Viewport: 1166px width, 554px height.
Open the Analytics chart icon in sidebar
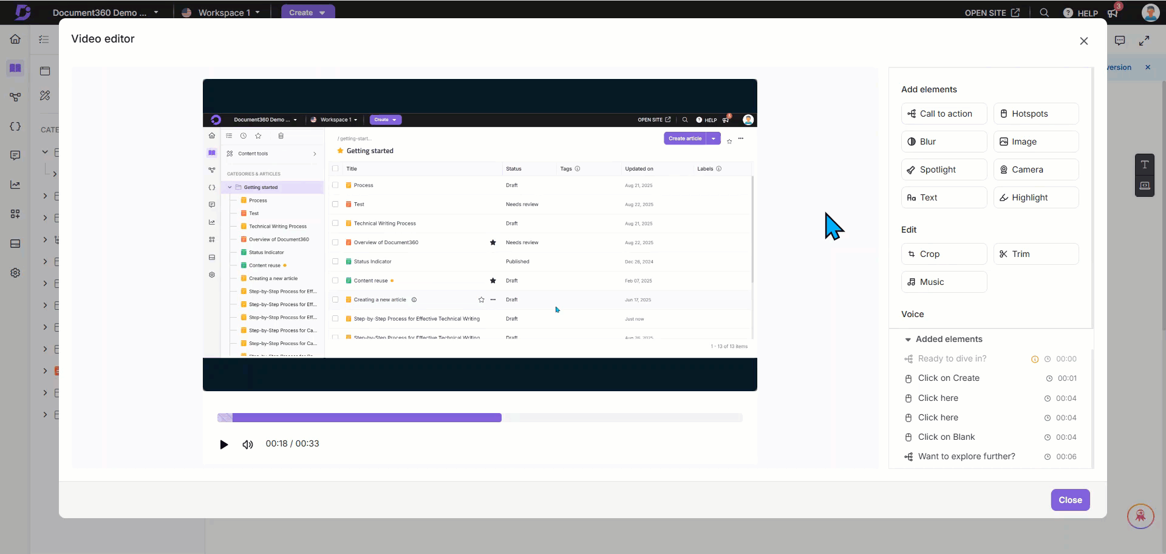point(15,185)
